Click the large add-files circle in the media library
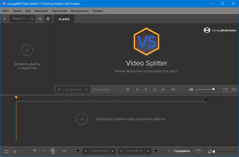Screen dimensions: 239x157 pos(27,50)
